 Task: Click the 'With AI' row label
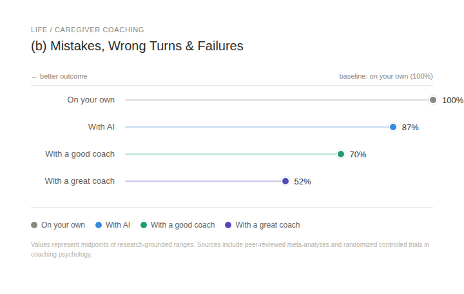pos(101,127)
